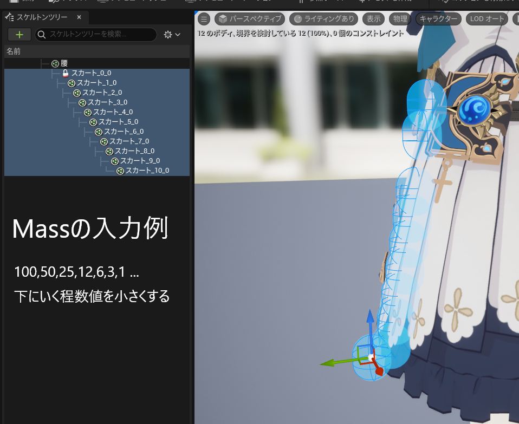Open the 表示 show menu
Screen dimensions: 519x424
tap(373, 19)
